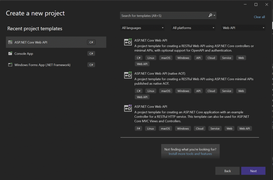Click the recent ASP.NET Core Web API icon
The width and height of the screenshot is (273, 180).
10,42
